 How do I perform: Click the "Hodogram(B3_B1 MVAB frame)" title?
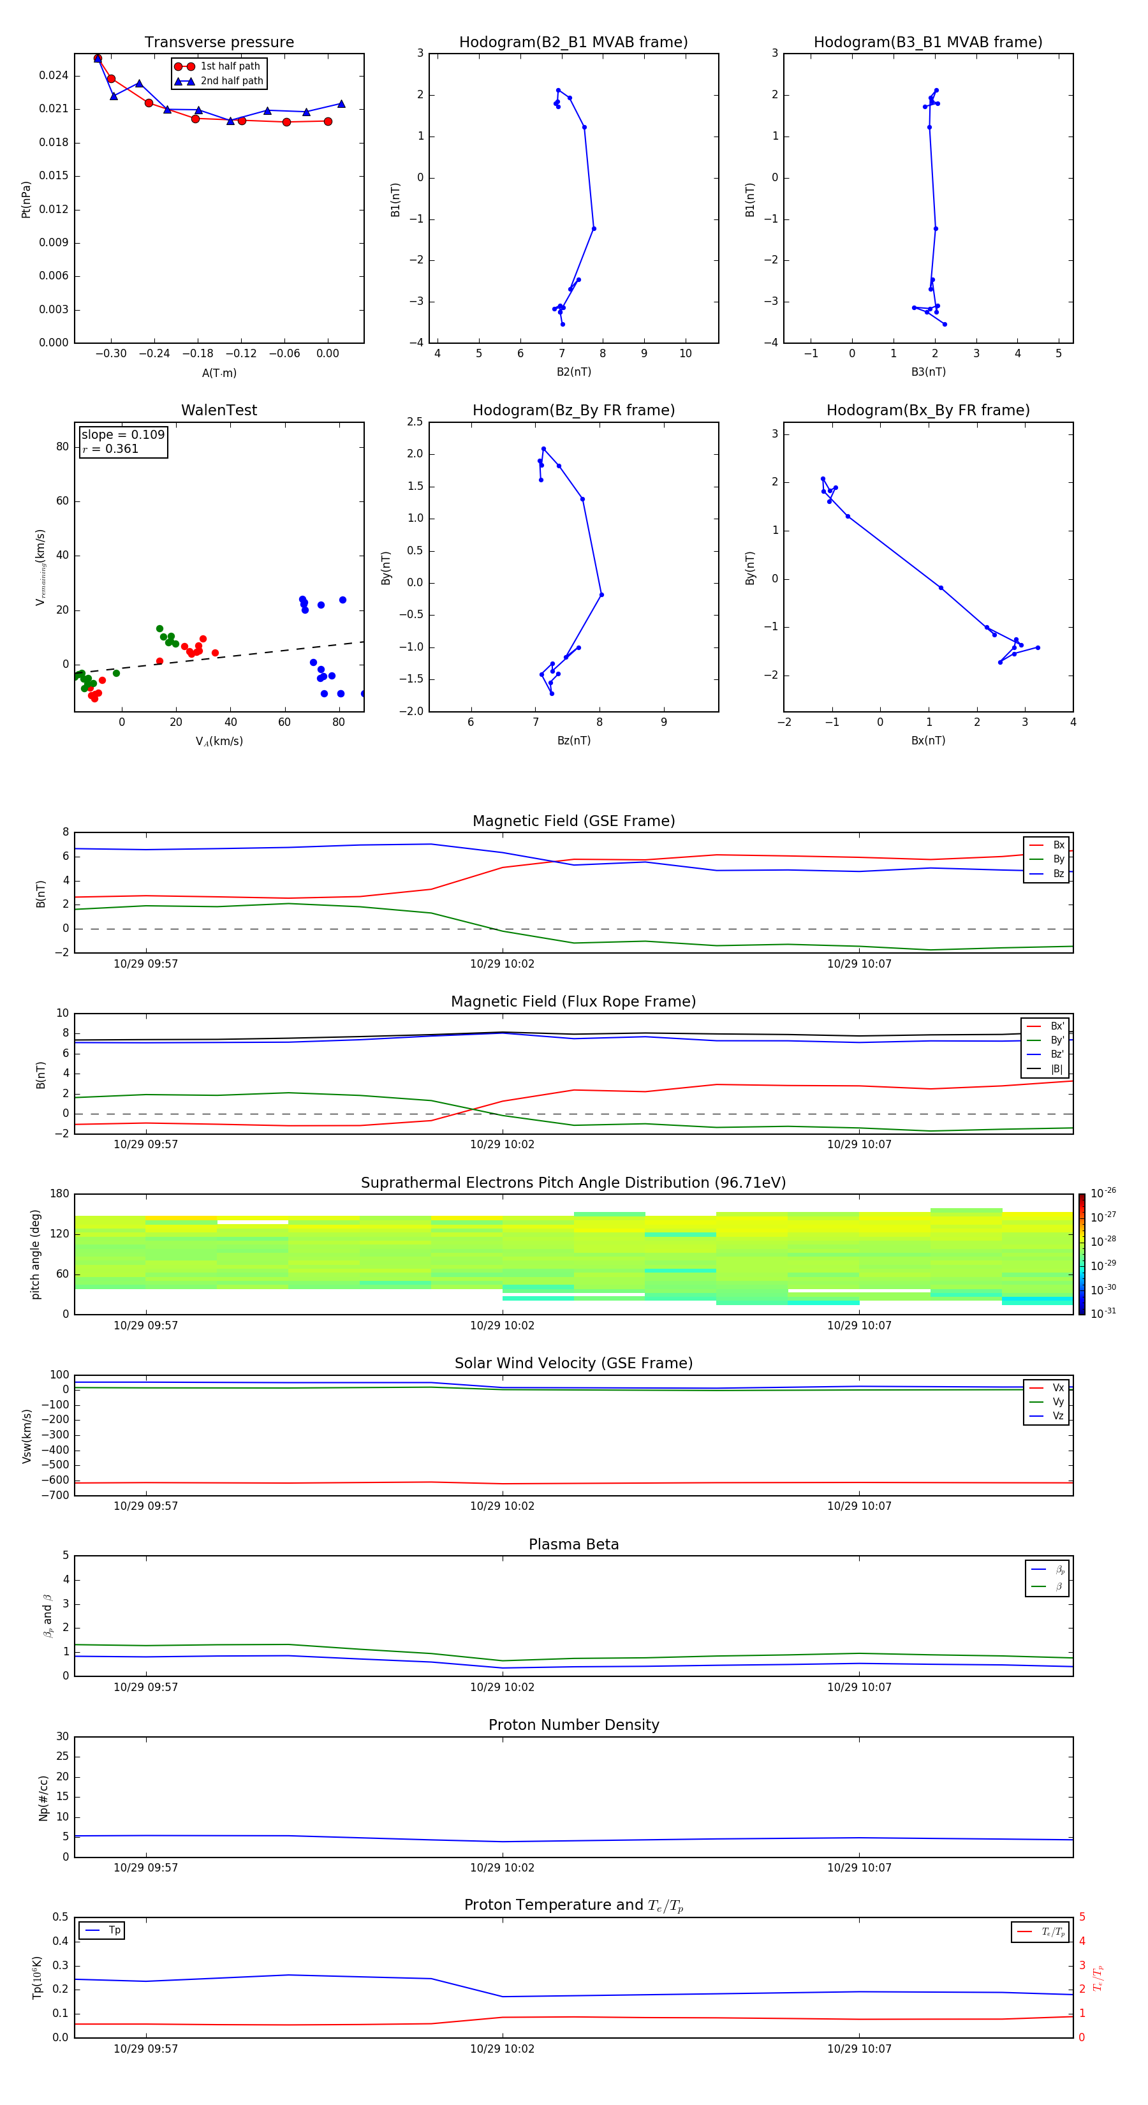pos(928,43)
